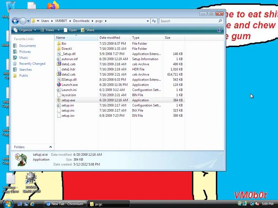Select the data2.cab archive icon

[x=59, y=74]
